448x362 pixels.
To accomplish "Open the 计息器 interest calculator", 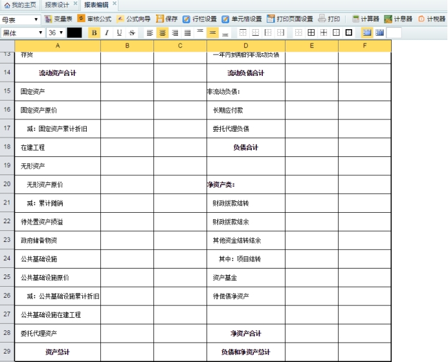I will 398,19.
